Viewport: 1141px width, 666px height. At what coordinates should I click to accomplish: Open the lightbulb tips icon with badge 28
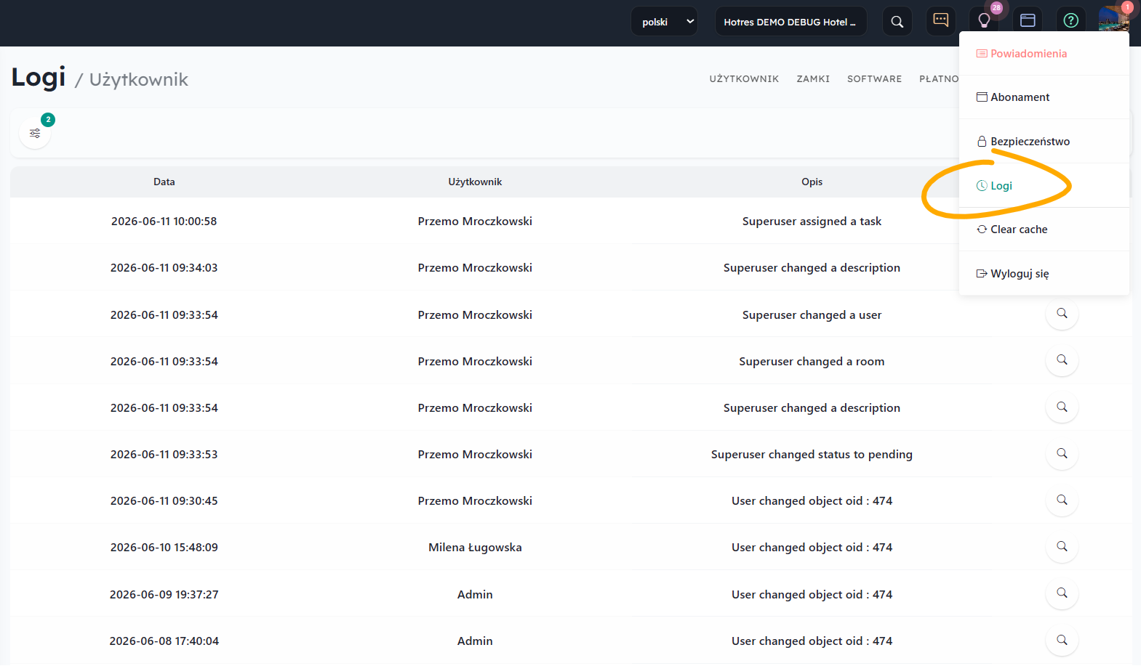pos(984,20)
